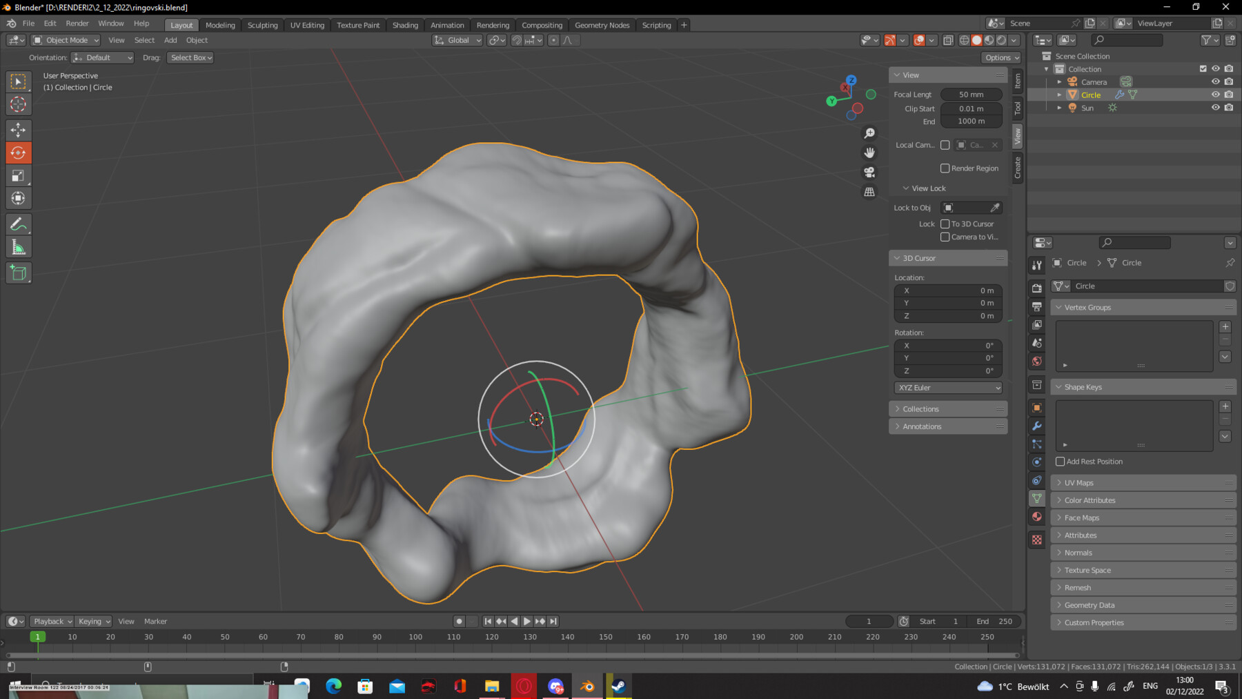Switch to the Scale tool
The width and height of the screenshot is (1242, 699).
(x=19, y=175)
